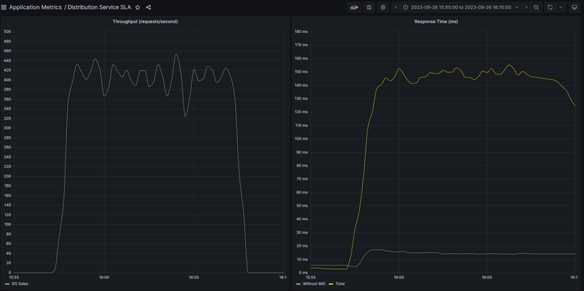Image resolution: width=584 pixels, height=291 pixels.
Task: Shift time range forward with the right arrow
Action: coord(526,7)
